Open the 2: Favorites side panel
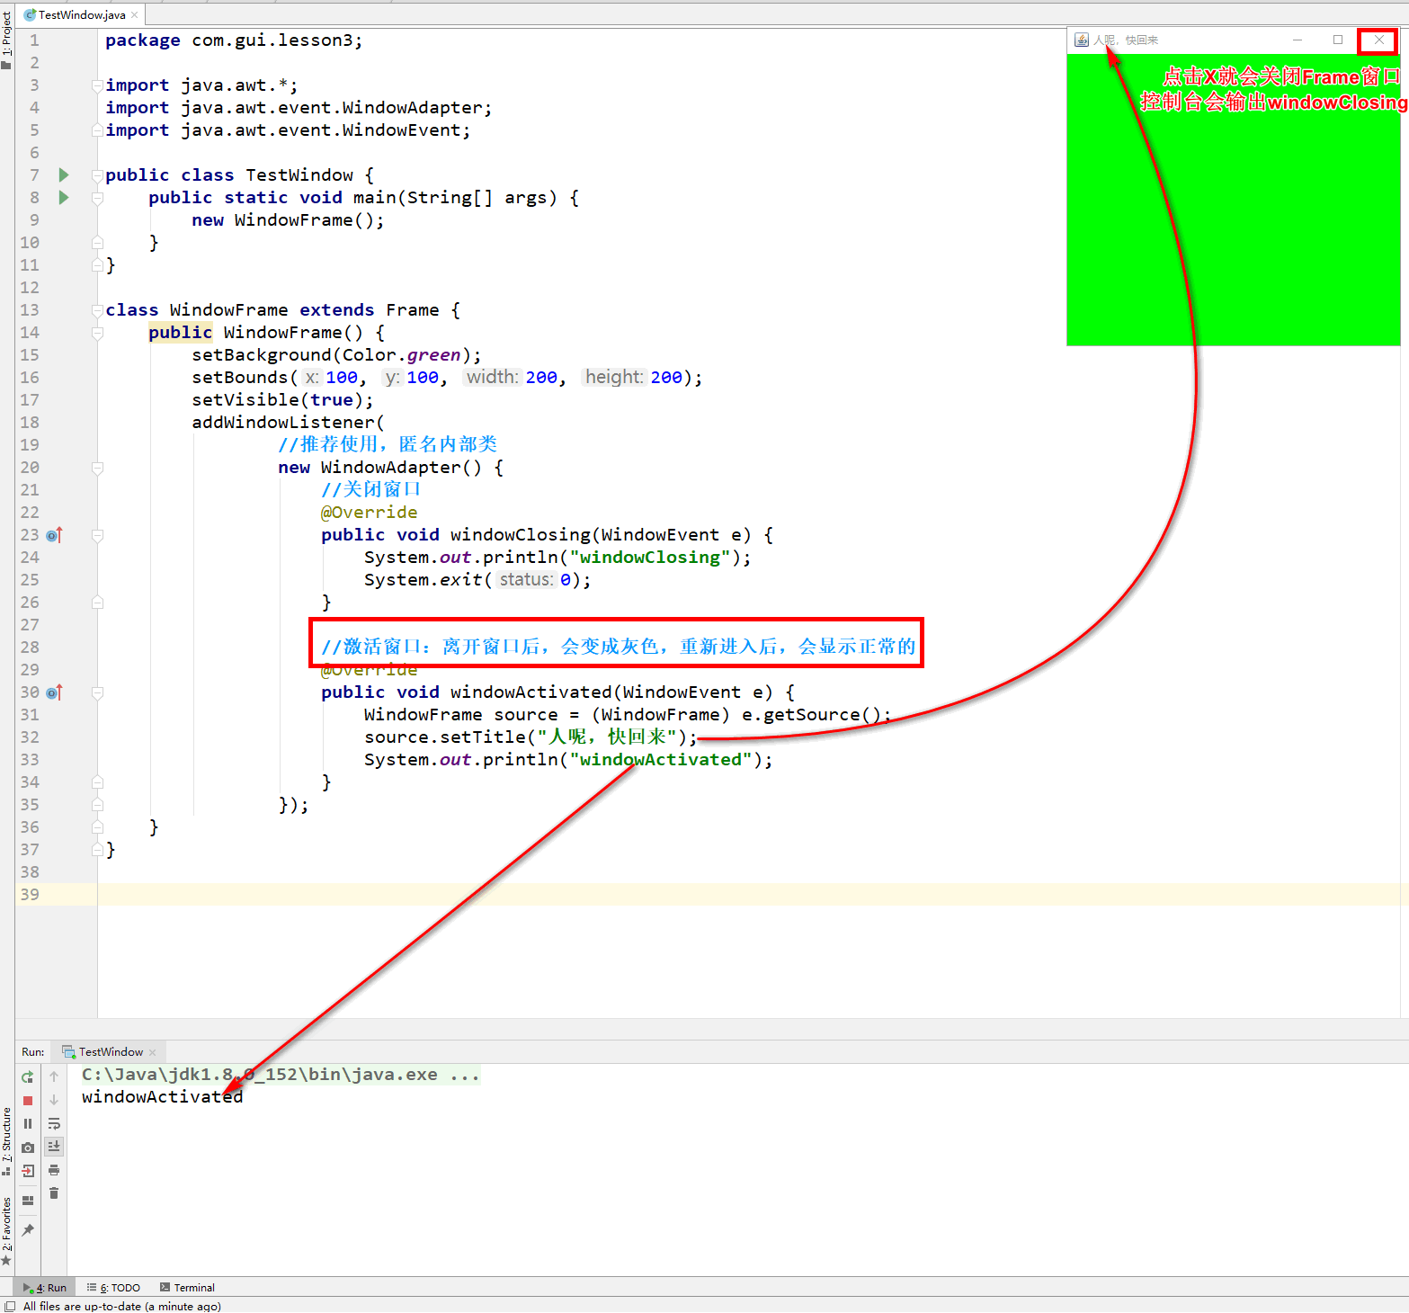 (x=6, y=1230)
